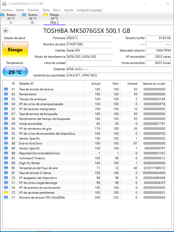Viewport: 174px width, 232px height.
Task: Click the CrystalDiskInfo app icon in title bar
Action: coord(4,3)
